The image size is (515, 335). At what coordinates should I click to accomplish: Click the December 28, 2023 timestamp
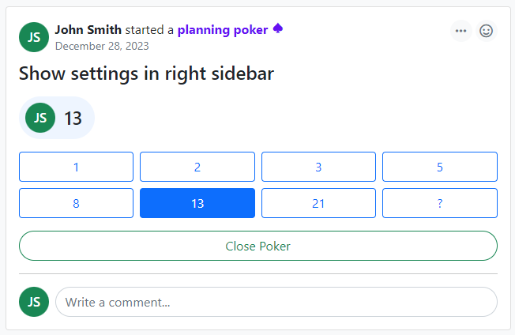(102, 46)
